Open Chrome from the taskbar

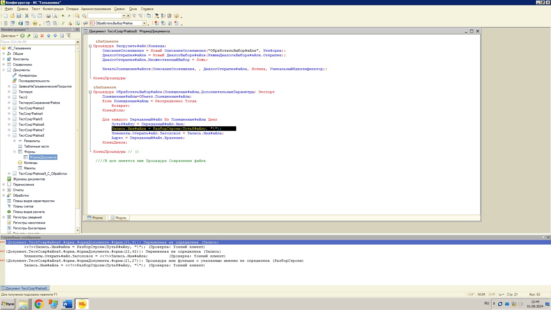39,304
